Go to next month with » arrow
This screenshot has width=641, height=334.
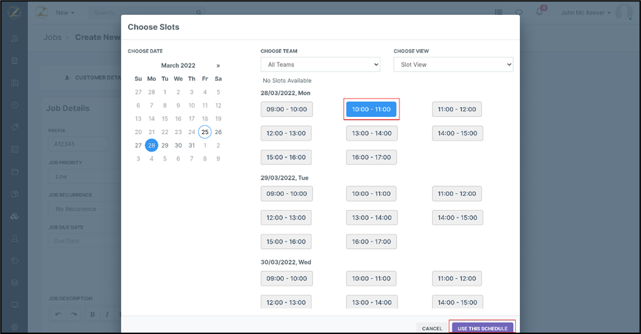(x=218, y=65)
